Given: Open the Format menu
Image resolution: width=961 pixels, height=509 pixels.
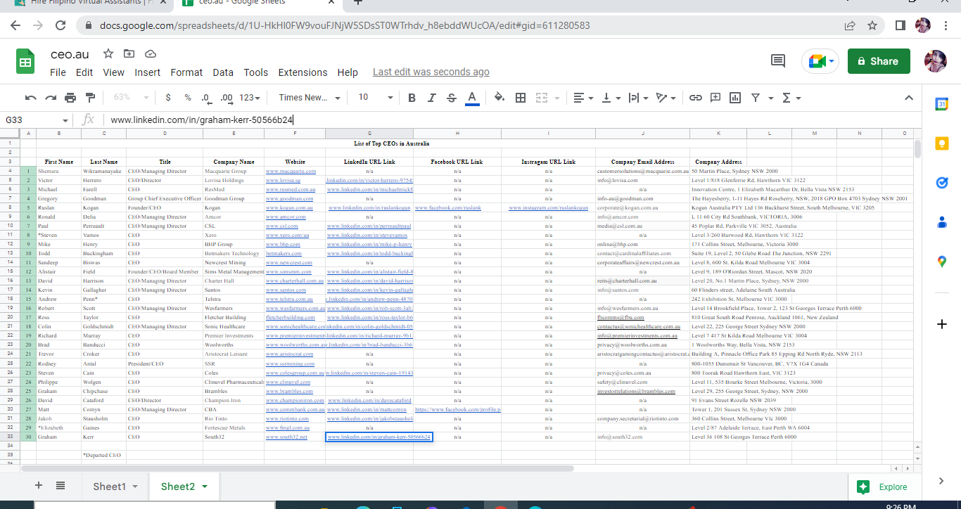Looking at the screenshot, I should tap(186, 72).
